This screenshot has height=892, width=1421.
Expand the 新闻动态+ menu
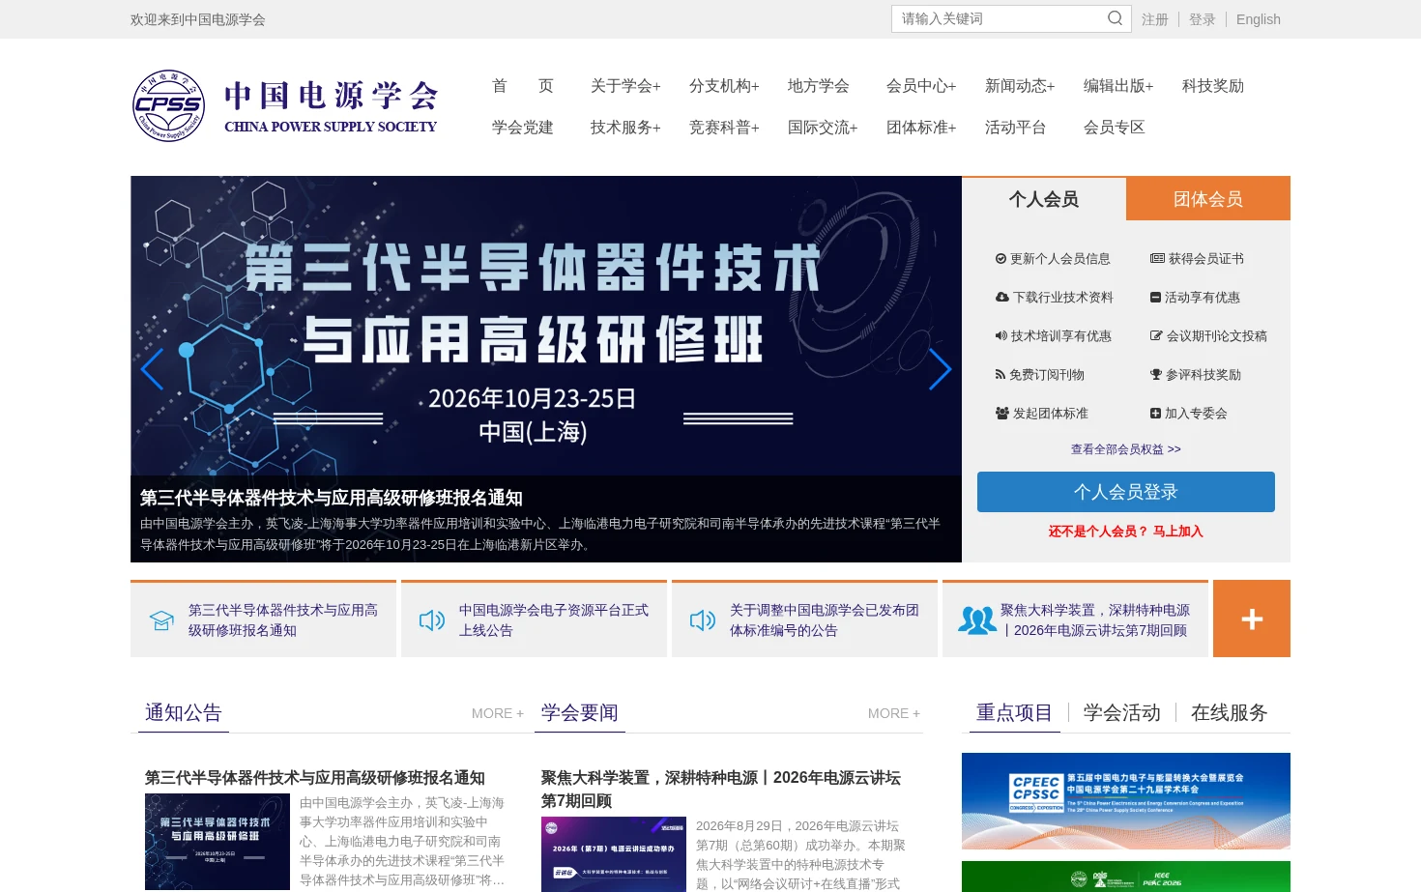click(1020, 86)
